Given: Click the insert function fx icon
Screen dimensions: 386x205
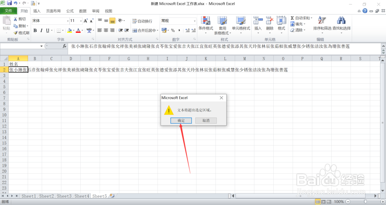Looking at the screenshot, I should pos(64,46).
